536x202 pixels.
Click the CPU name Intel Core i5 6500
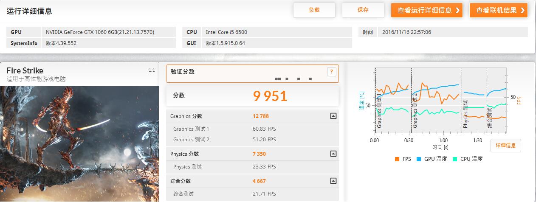tap(226, 32)
